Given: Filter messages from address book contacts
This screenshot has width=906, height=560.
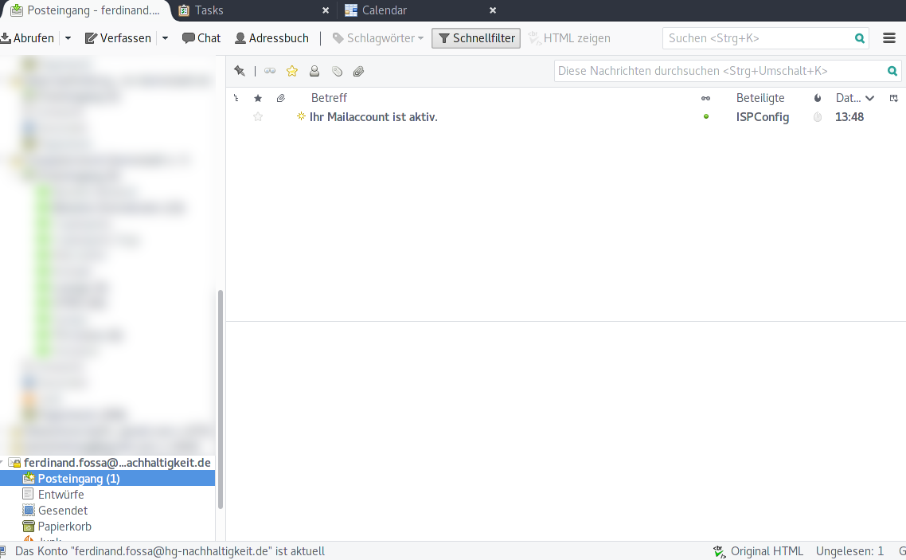Looking at the screenshot, I should [x=314, y=72].
